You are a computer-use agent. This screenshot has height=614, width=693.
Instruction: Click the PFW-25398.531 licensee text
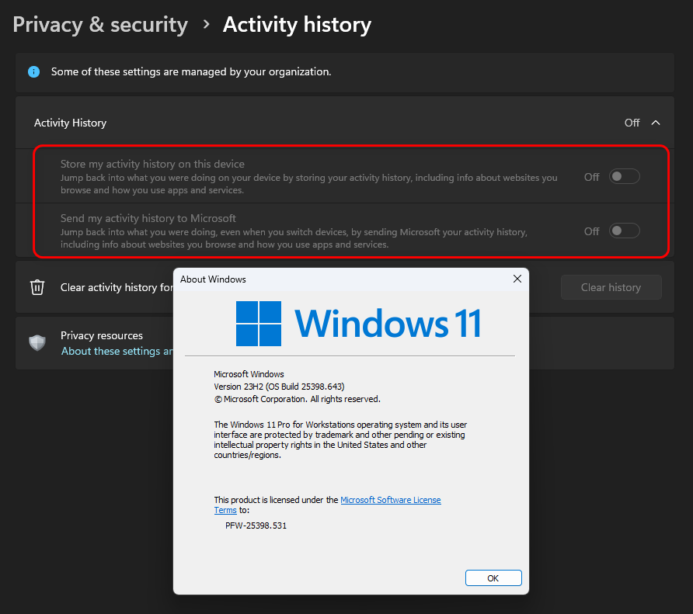(256, 526)
